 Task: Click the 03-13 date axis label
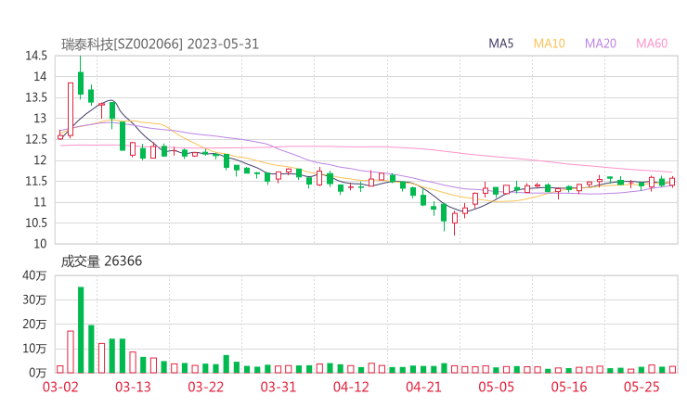tap(133, 387)
